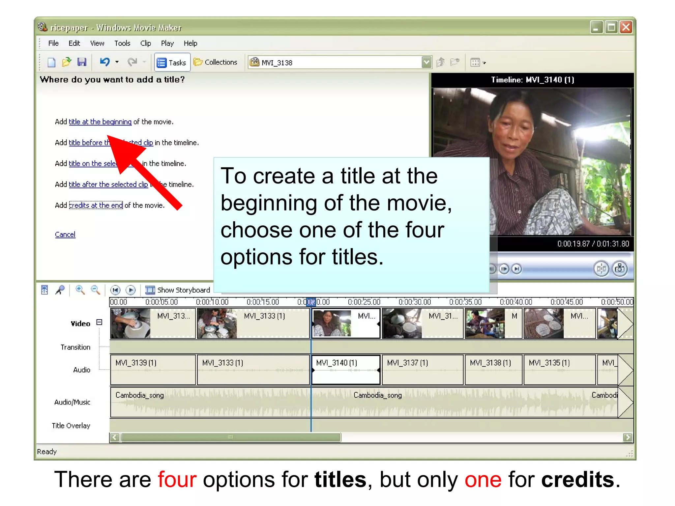Click the timeline playhead marker
675x506 pixels.
(311, 302)
